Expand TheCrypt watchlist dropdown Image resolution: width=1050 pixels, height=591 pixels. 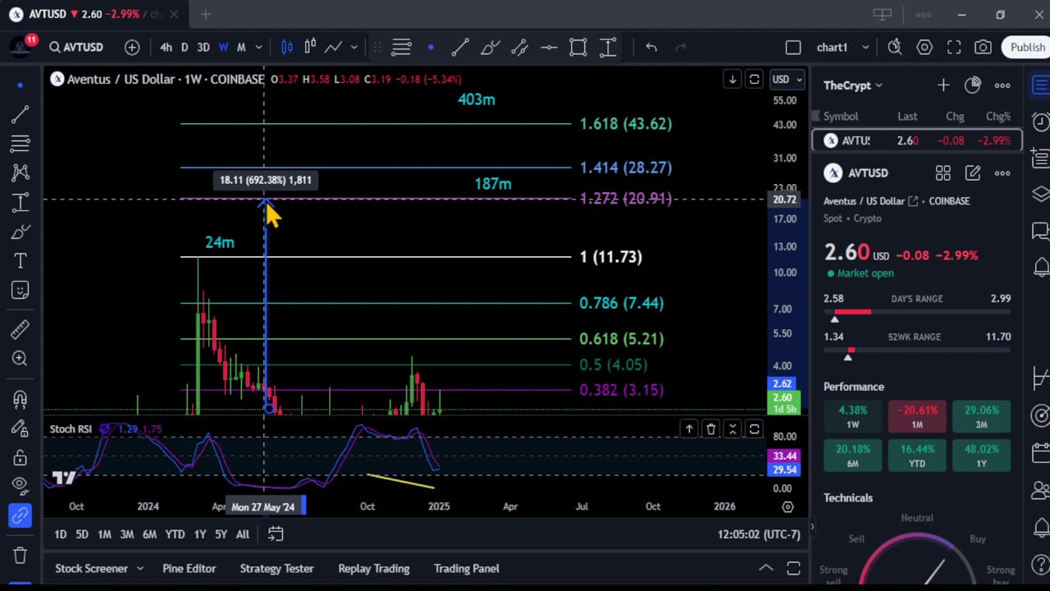[x=852, y=85]
